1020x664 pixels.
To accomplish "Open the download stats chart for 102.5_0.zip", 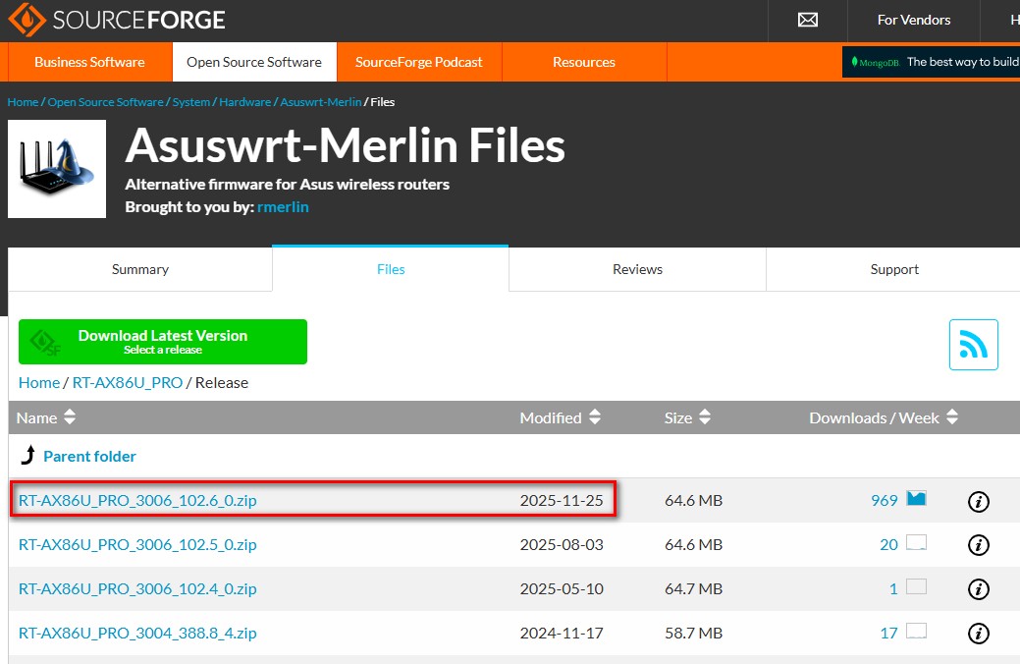I will tap(917, 542).
